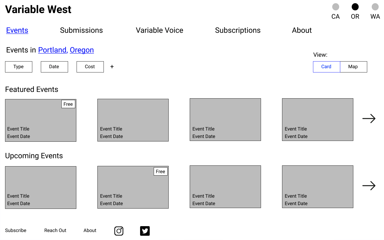Viewport: 384px width, 240px height.
Task: Select the CA state radio dot
Action: (336, 7)
